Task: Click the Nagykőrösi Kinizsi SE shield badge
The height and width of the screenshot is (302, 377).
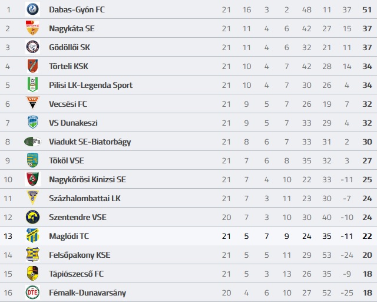Action: (x=32, y=179)
